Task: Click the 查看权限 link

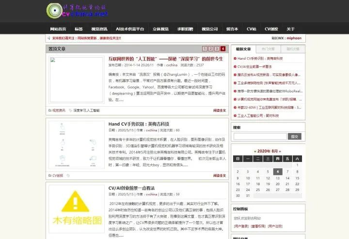Action: click(258, 226)
